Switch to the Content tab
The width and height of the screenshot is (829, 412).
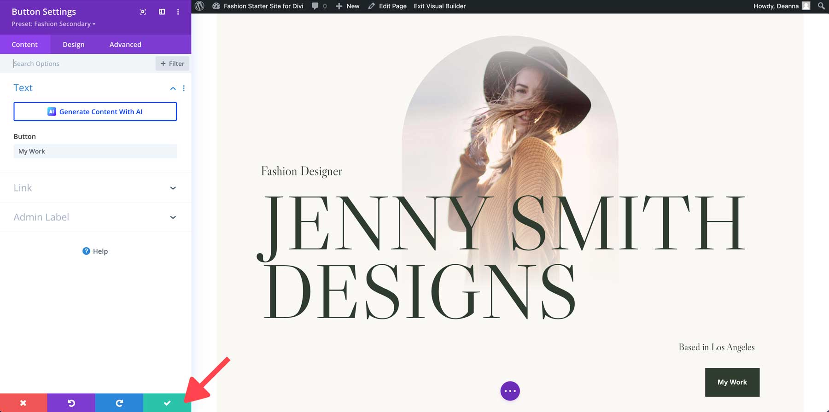click(25, 45)
